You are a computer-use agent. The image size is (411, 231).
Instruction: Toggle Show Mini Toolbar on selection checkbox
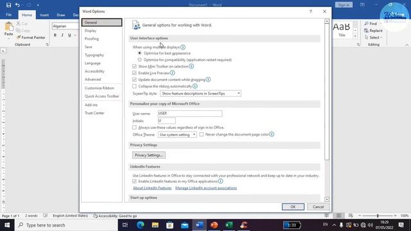coord(134,66)
